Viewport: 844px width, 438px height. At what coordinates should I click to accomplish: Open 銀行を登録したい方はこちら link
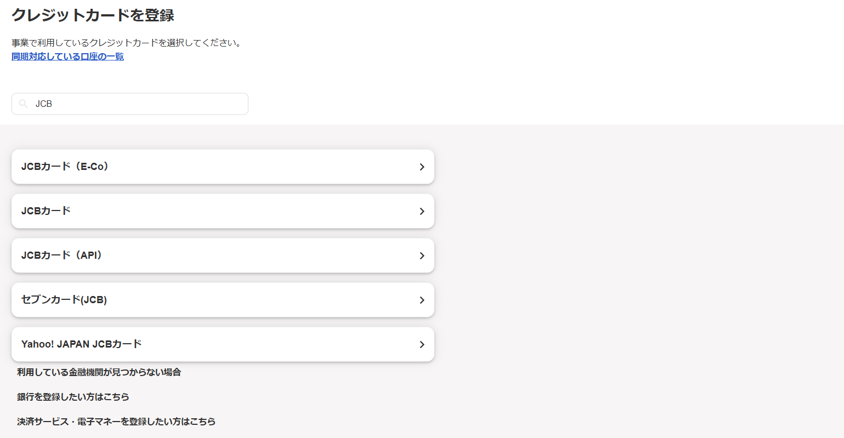(x=73, y=397)
